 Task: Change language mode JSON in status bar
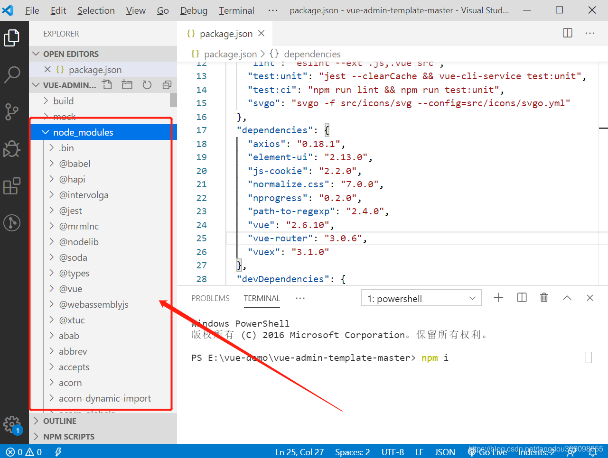pos(445,452)
